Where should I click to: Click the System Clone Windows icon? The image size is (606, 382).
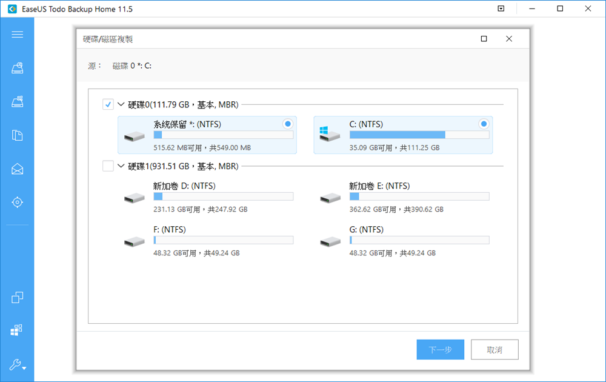click(18, 330)
